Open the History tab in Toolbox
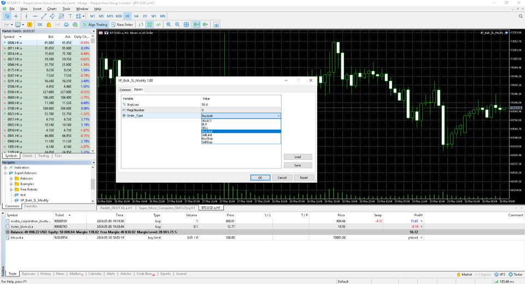The height and width of the screenshot is (284, 525). point(45,274)
